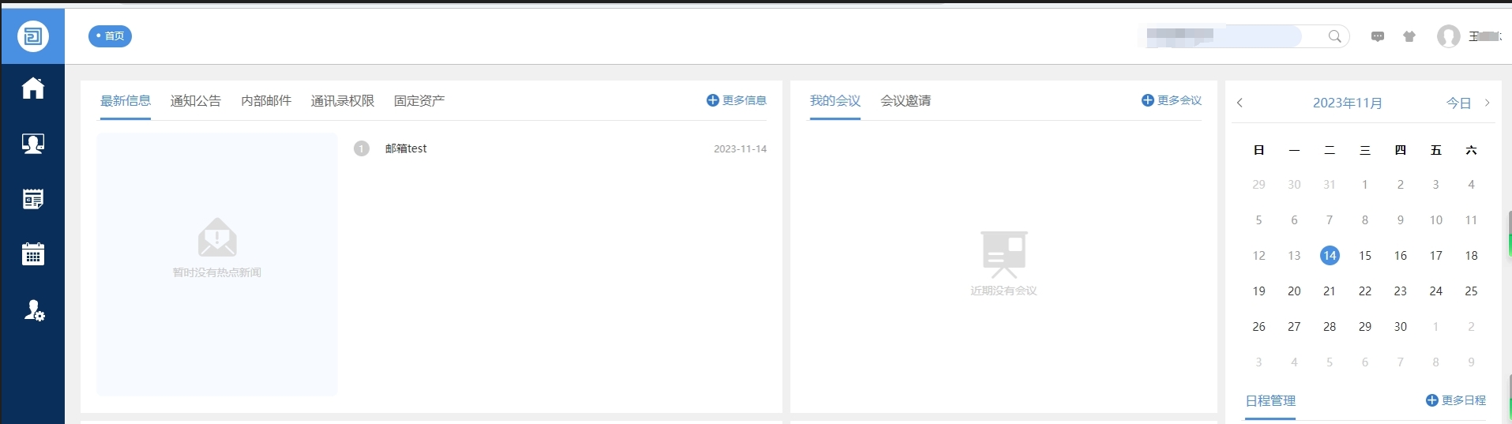Click the app logo icon
Screen dimensions: 1512x424
tap(33, 36)
